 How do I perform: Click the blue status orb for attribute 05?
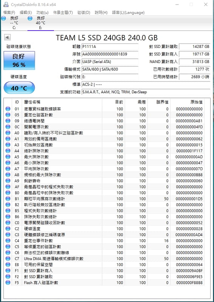point(8,115)
